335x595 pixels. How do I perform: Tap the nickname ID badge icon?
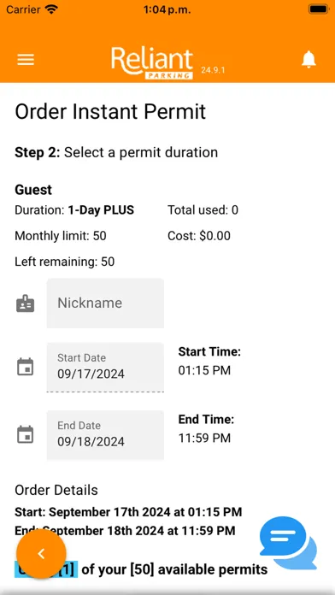click(26, 303)
